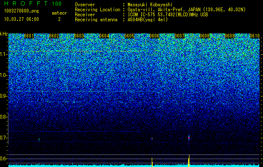Click the 0.7 kHz axis label
The height and width of the screenshot is (167, 263).
3,138
